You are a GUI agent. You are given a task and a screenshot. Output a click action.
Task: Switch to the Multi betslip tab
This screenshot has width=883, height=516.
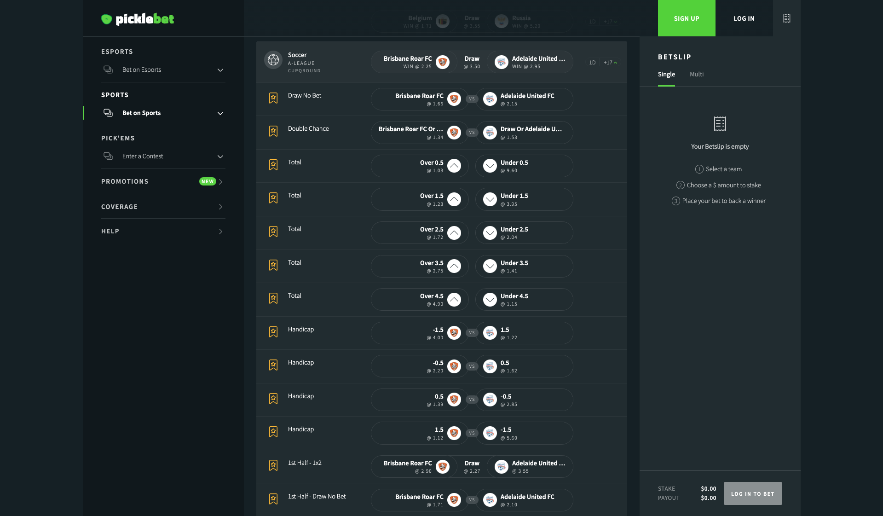tap(697, 74)
